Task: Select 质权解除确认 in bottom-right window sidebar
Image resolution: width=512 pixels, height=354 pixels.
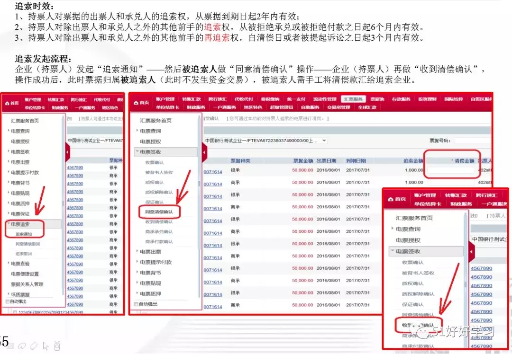Action: (418, 294)
